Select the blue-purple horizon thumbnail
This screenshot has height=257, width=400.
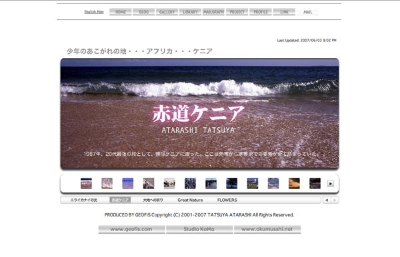pos(128,183)
